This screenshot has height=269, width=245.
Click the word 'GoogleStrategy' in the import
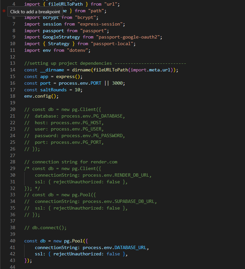[x=61, y=37]
